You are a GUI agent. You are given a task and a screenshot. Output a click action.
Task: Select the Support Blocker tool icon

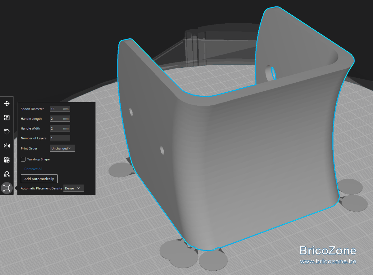click(7, 174)
